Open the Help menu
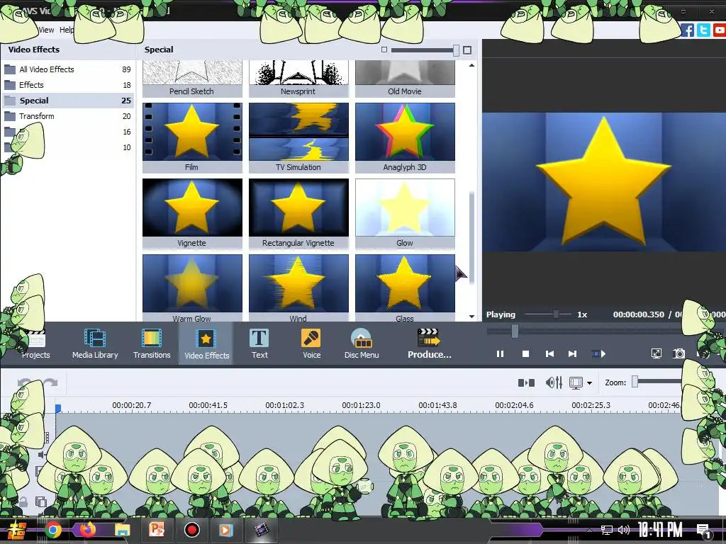The height and width of the screenshot is (544, 726). [67, 30]
